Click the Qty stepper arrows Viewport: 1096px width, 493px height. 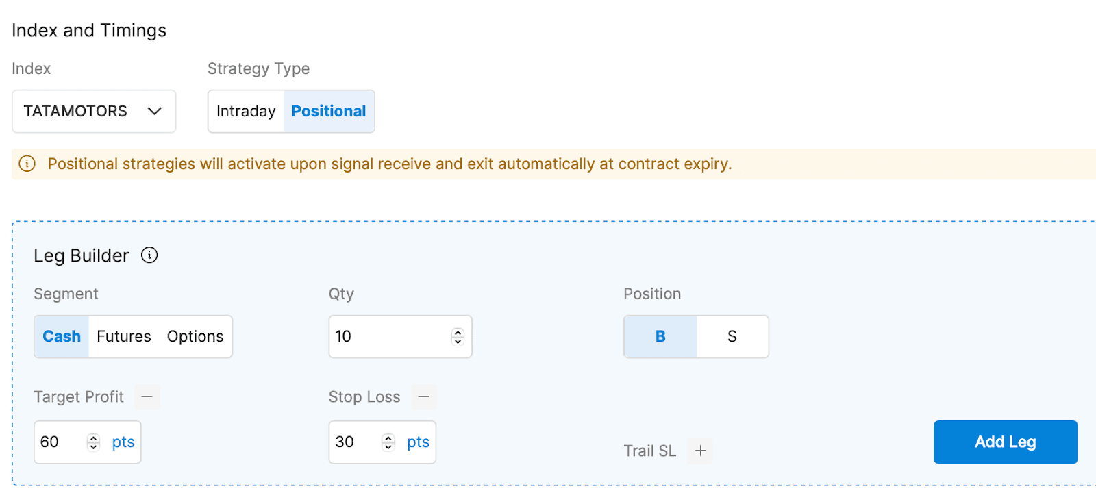(x=458, y=336)
